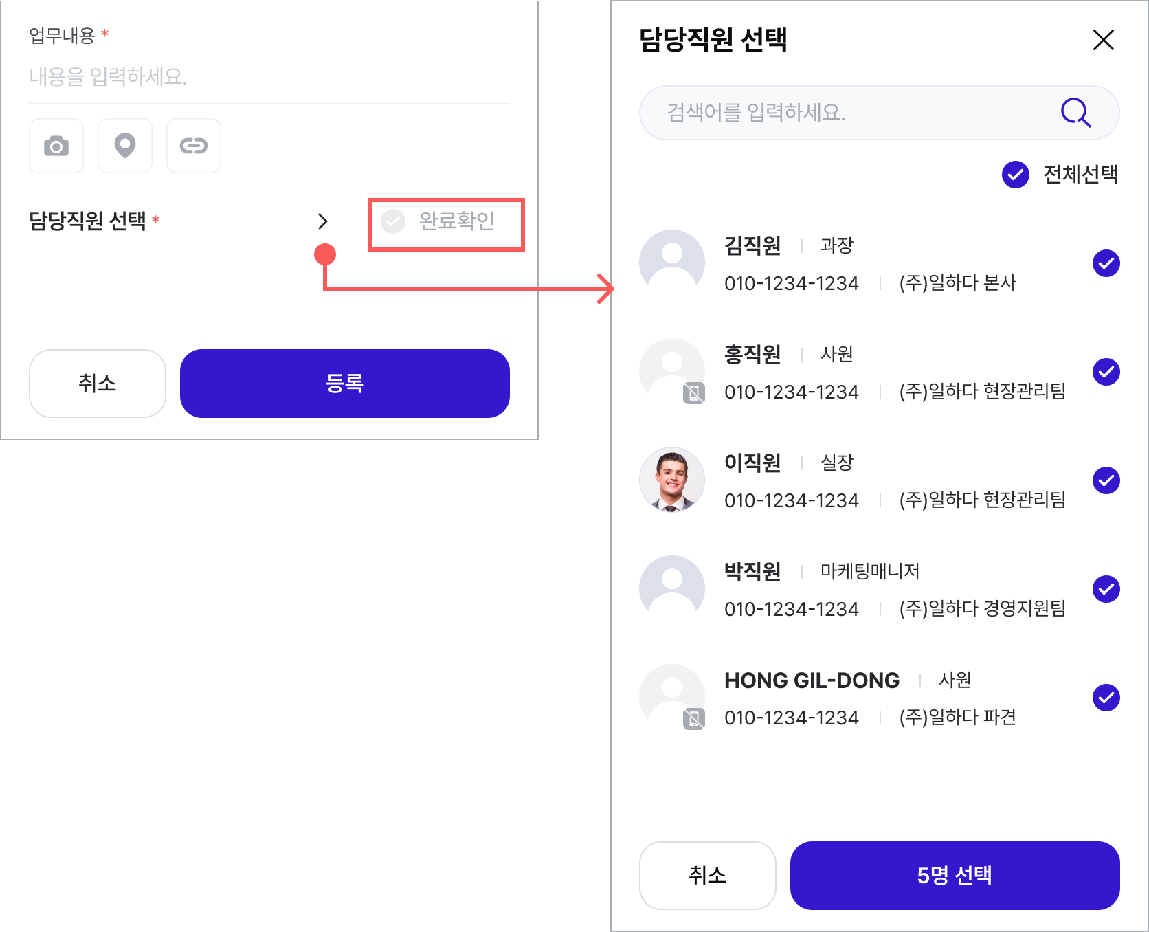Uncheck 김직원 in the employee list

click(1106, 263)
